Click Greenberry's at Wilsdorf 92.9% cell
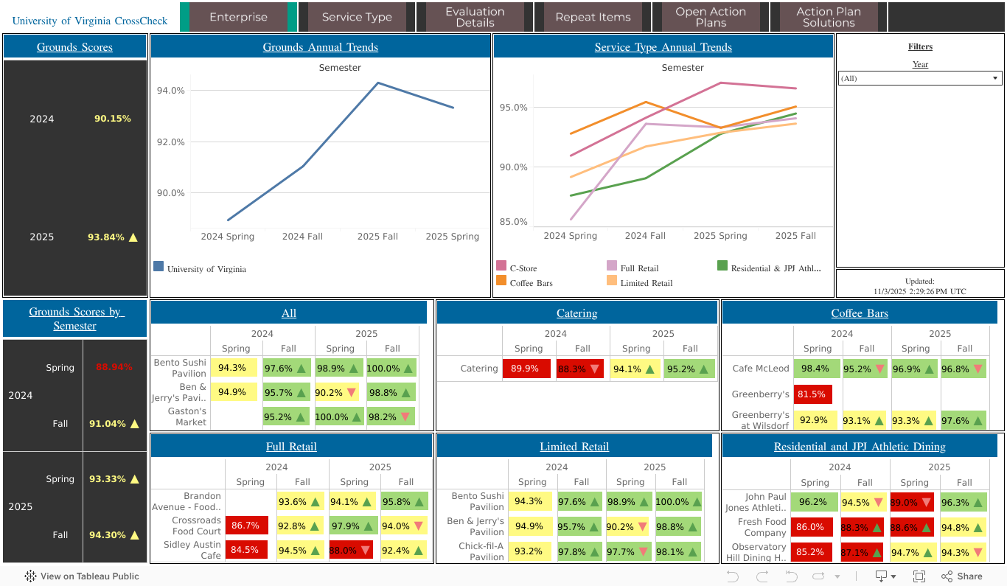 coord(817,420)
